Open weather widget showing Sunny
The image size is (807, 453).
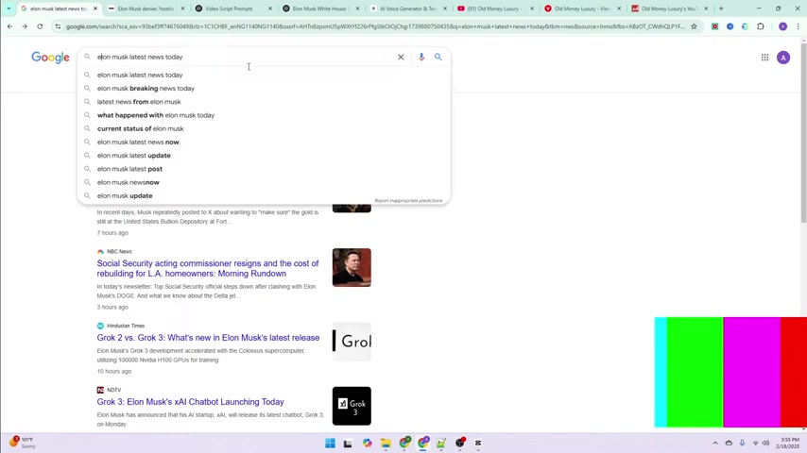[23, 443]
